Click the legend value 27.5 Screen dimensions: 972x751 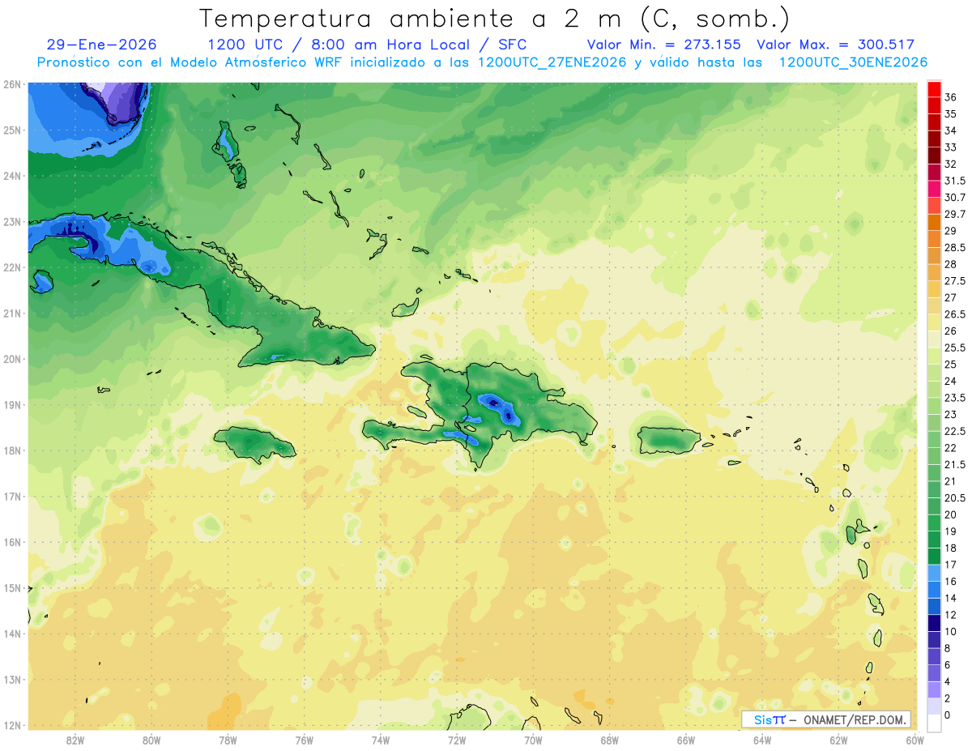pos(955,281)
